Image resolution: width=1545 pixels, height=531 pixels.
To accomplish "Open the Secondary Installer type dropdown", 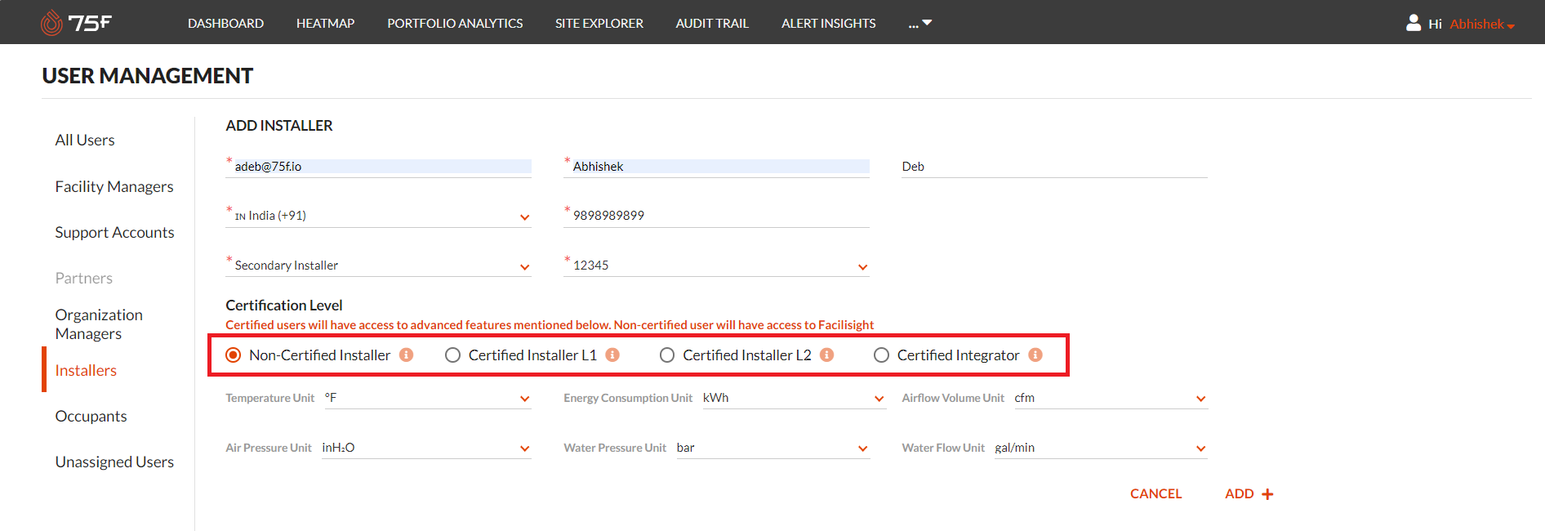I will click(x=379, y=265).
